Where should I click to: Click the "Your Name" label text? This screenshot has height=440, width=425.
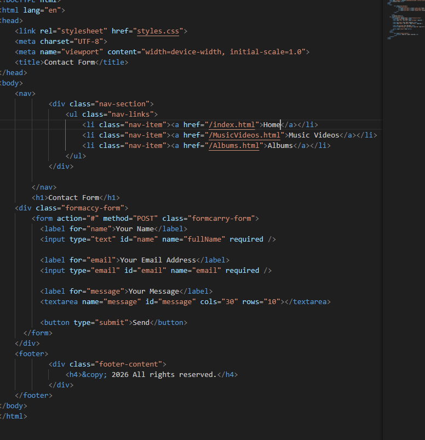coord(135,229)
